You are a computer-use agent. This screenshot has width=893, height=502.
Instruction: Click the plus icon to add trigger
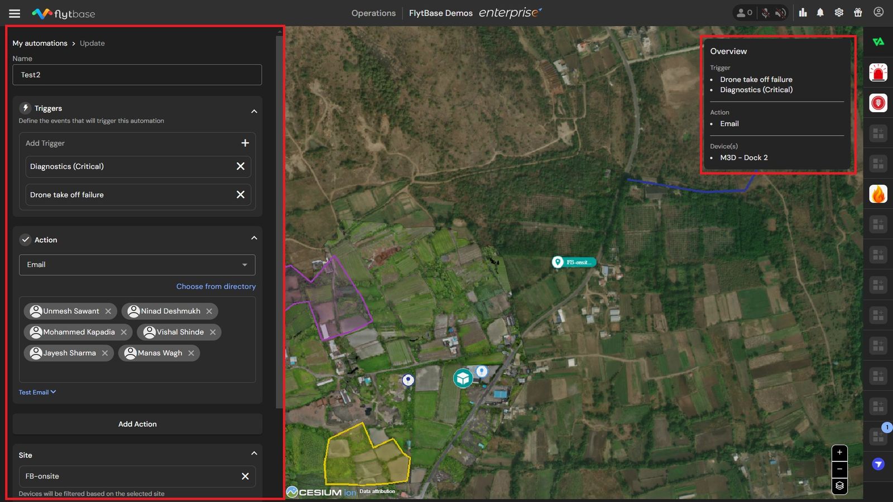245,143
